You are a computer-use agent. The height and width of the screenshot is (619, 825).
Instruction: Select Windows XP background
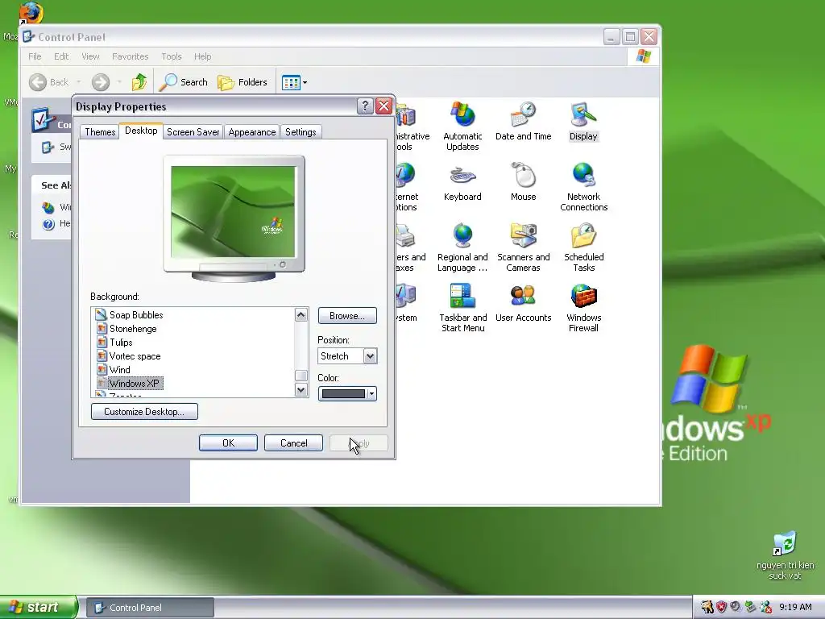click(x=130, y=383)
